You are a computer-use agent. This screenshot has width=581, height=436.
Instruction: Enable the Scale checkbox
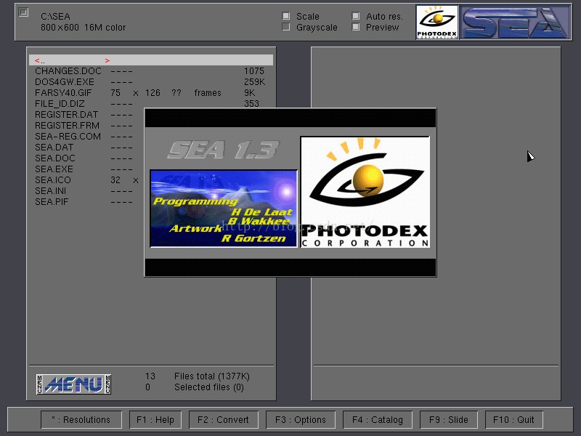285,16
